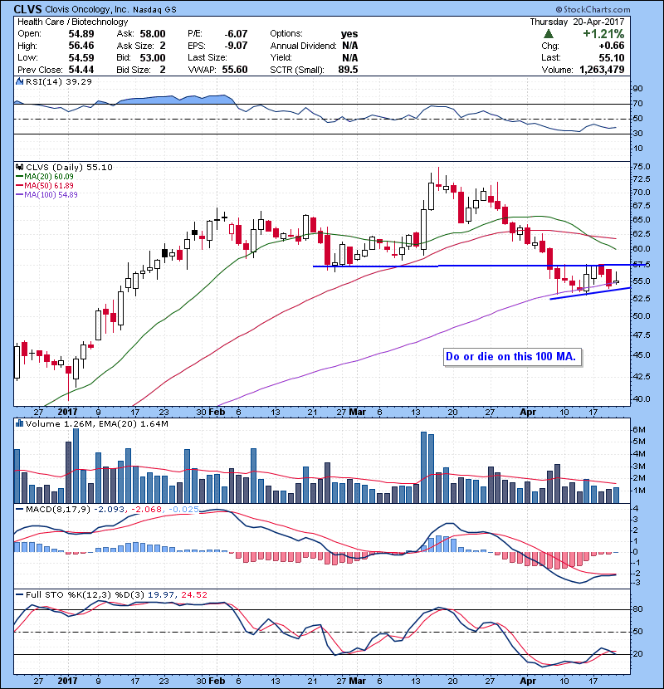Screen dimensions: 664x689
Task: Click the RSI area-chart icon
Action: (19, 81)
